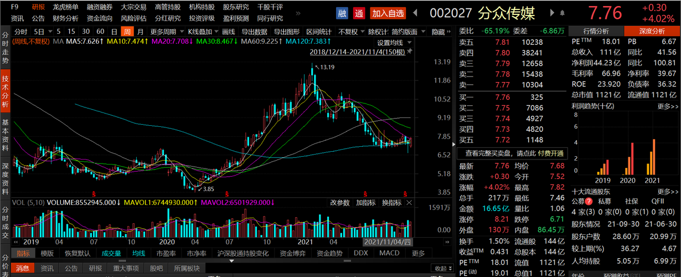Click the 加入自选 button
Viewport: 681px width, 277px height.
click(388, 13)
